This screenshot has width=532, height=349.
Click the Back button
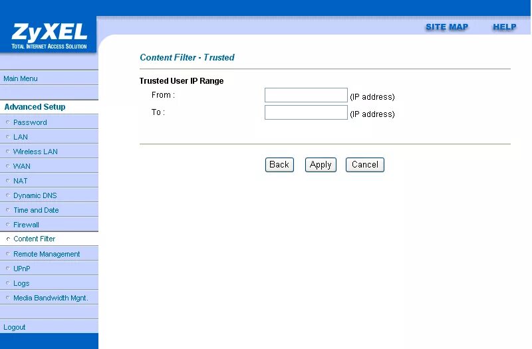point(279,165)
